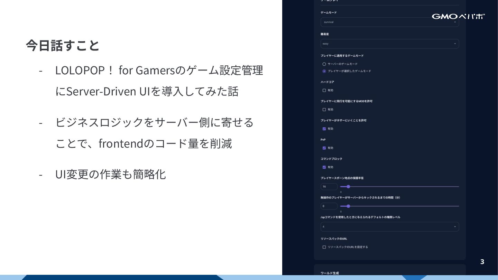Open the ゲームモード dropdown showing survival

390,22
